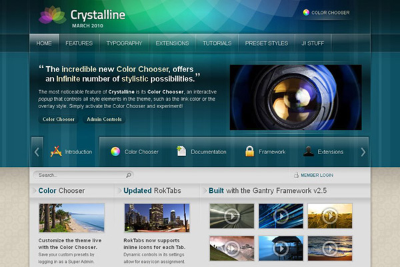Select the Introduction tab
The height and width of the screenshot is (267, 400).
coord(71,152)
